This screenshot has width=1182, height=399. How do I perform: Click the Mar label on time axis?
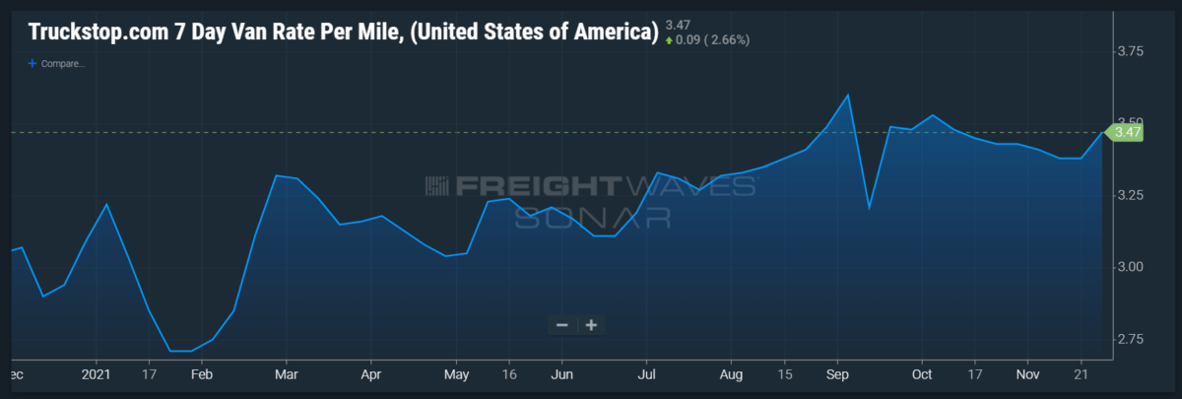[x=286, y=374]
